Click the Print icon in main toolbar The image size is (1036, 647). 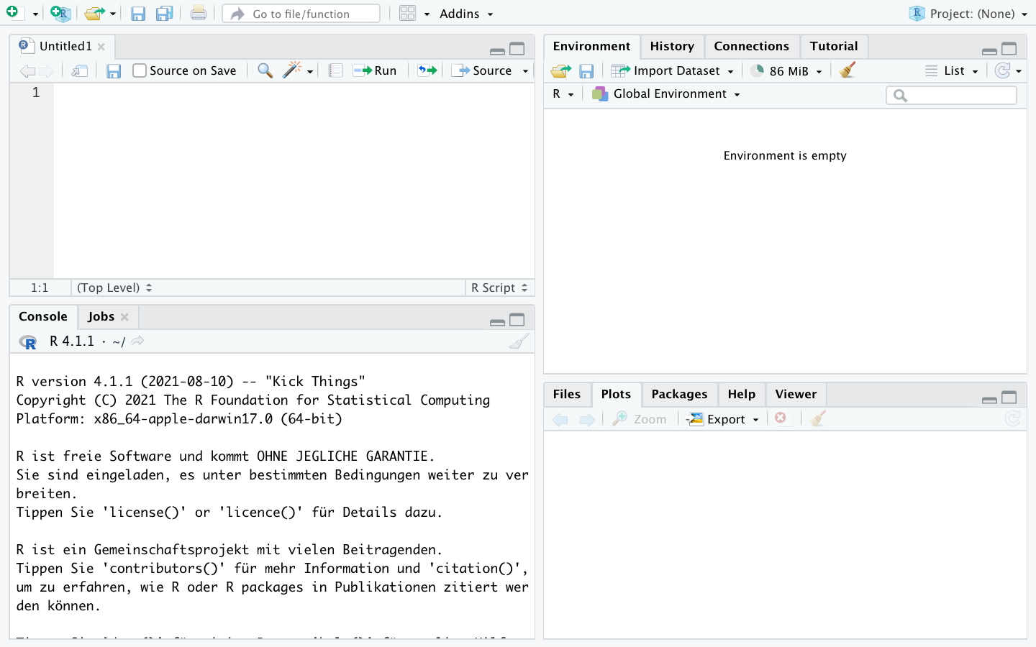[x=199, y=13]
